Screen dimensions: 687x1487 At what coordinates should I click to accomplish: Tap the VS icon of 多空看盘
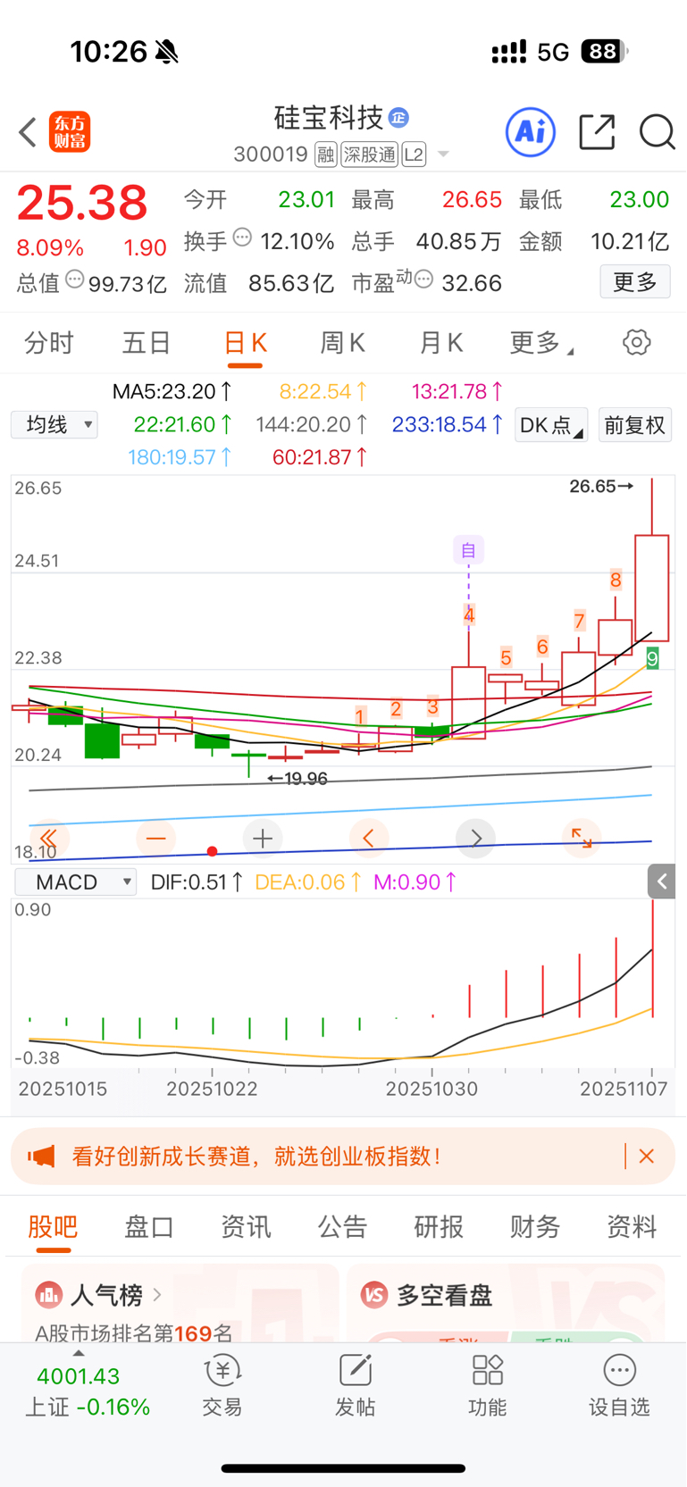pos(374,1294)
